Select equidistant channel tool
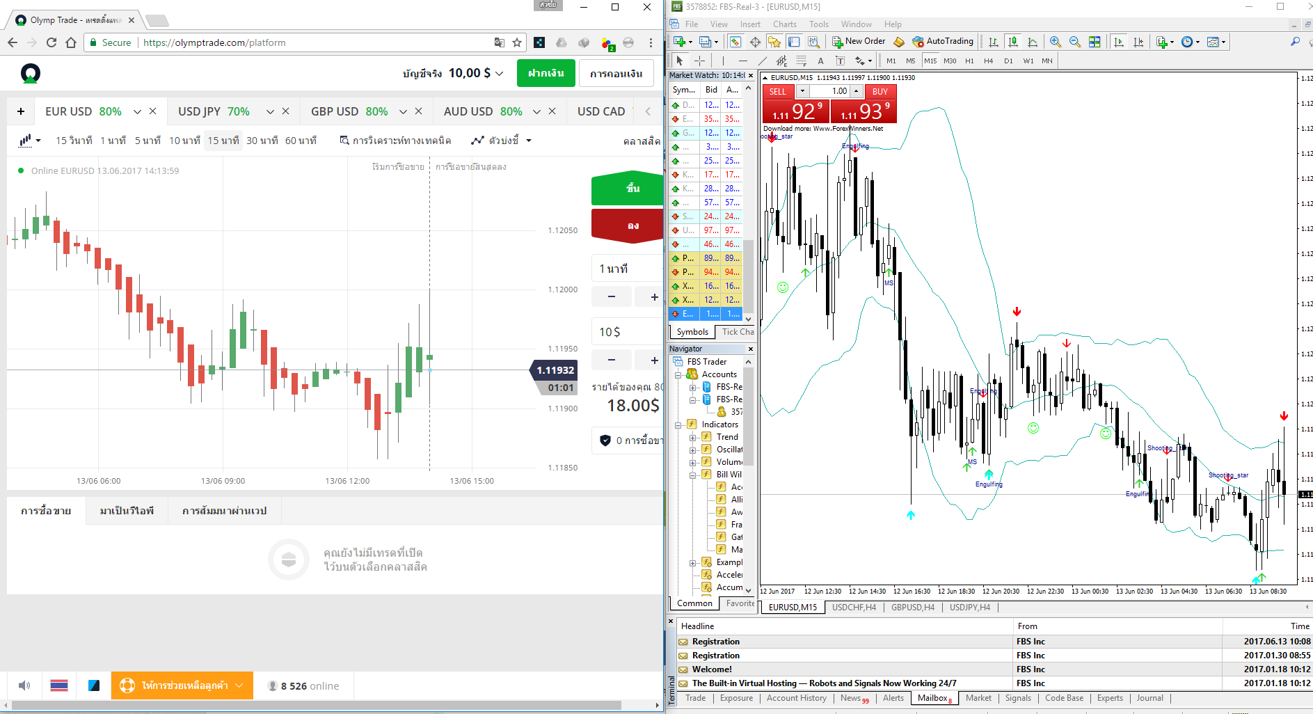 coord(781,61)
